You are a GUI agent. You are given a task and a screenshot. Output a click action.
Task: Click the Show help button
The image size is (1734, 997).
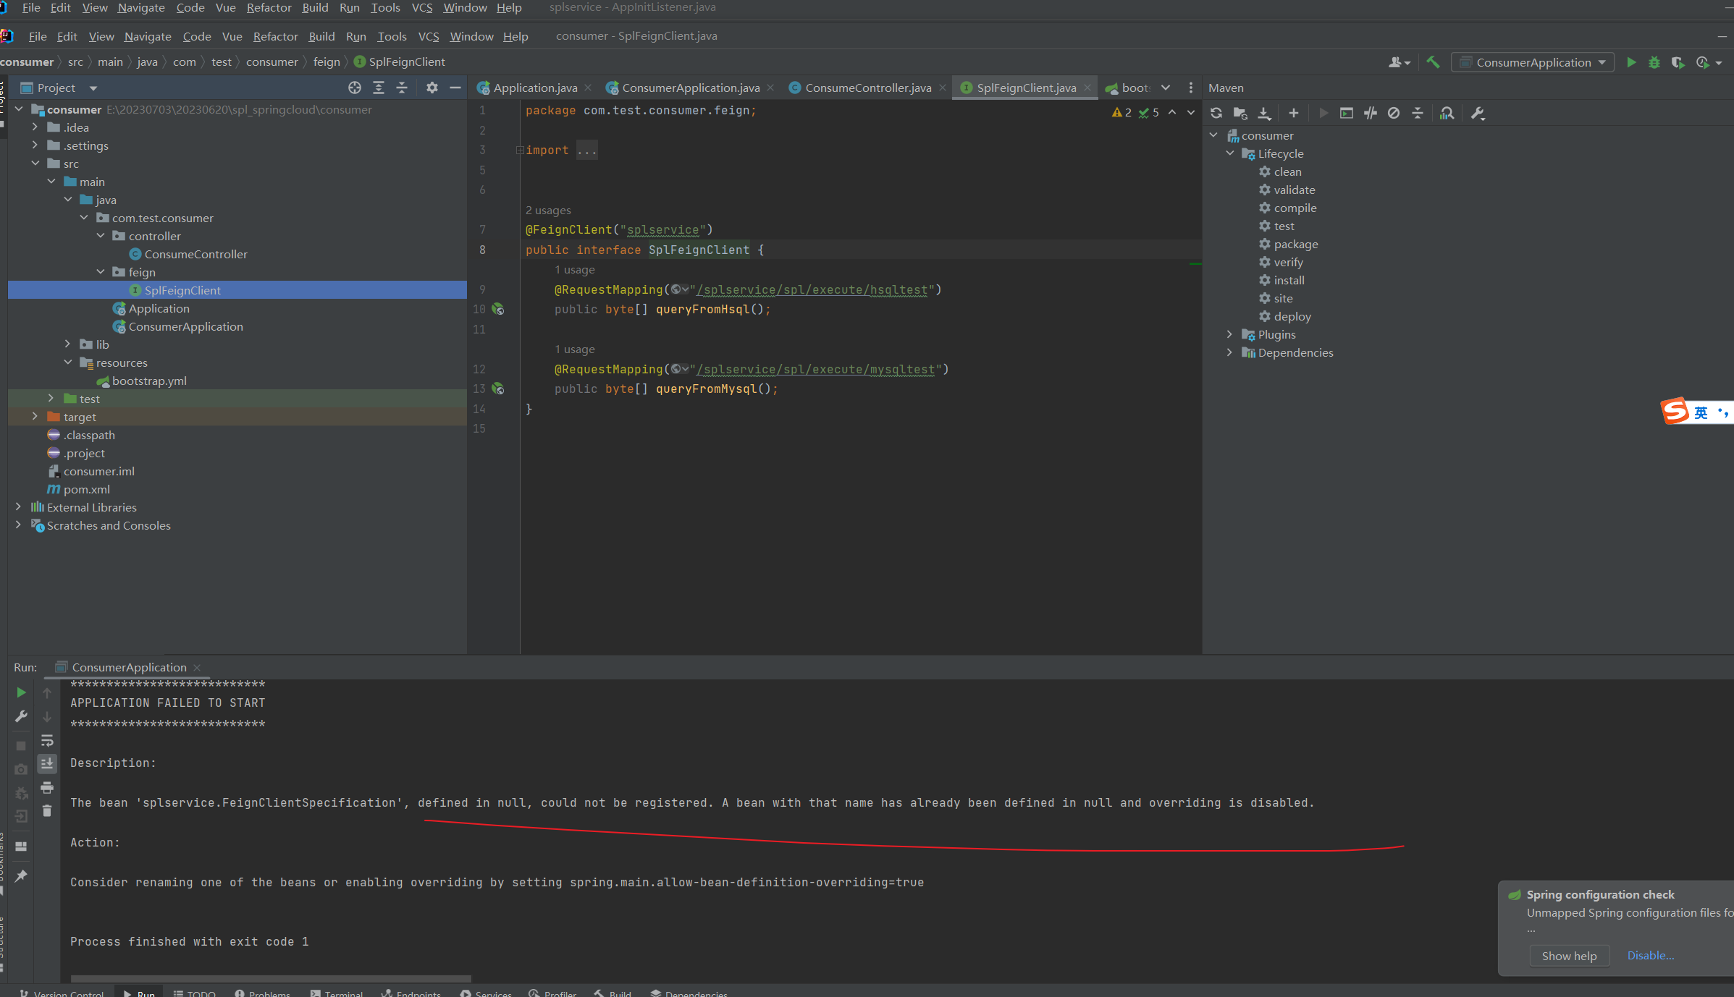[1569, 956]
